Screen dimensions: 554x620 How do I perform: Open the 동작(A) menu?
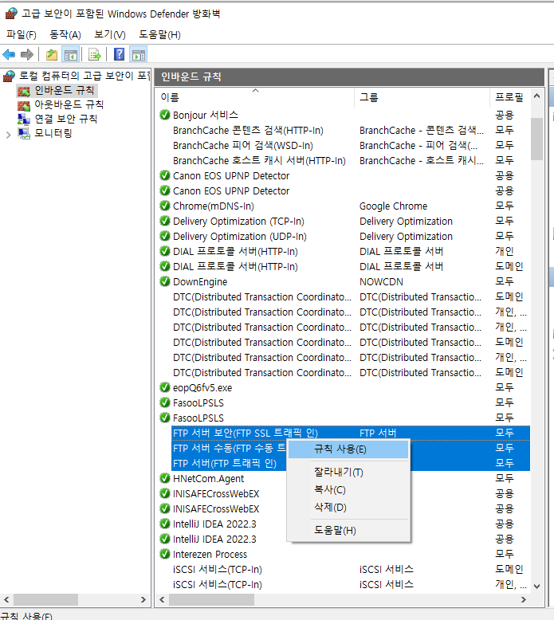[x=65, y=35]
